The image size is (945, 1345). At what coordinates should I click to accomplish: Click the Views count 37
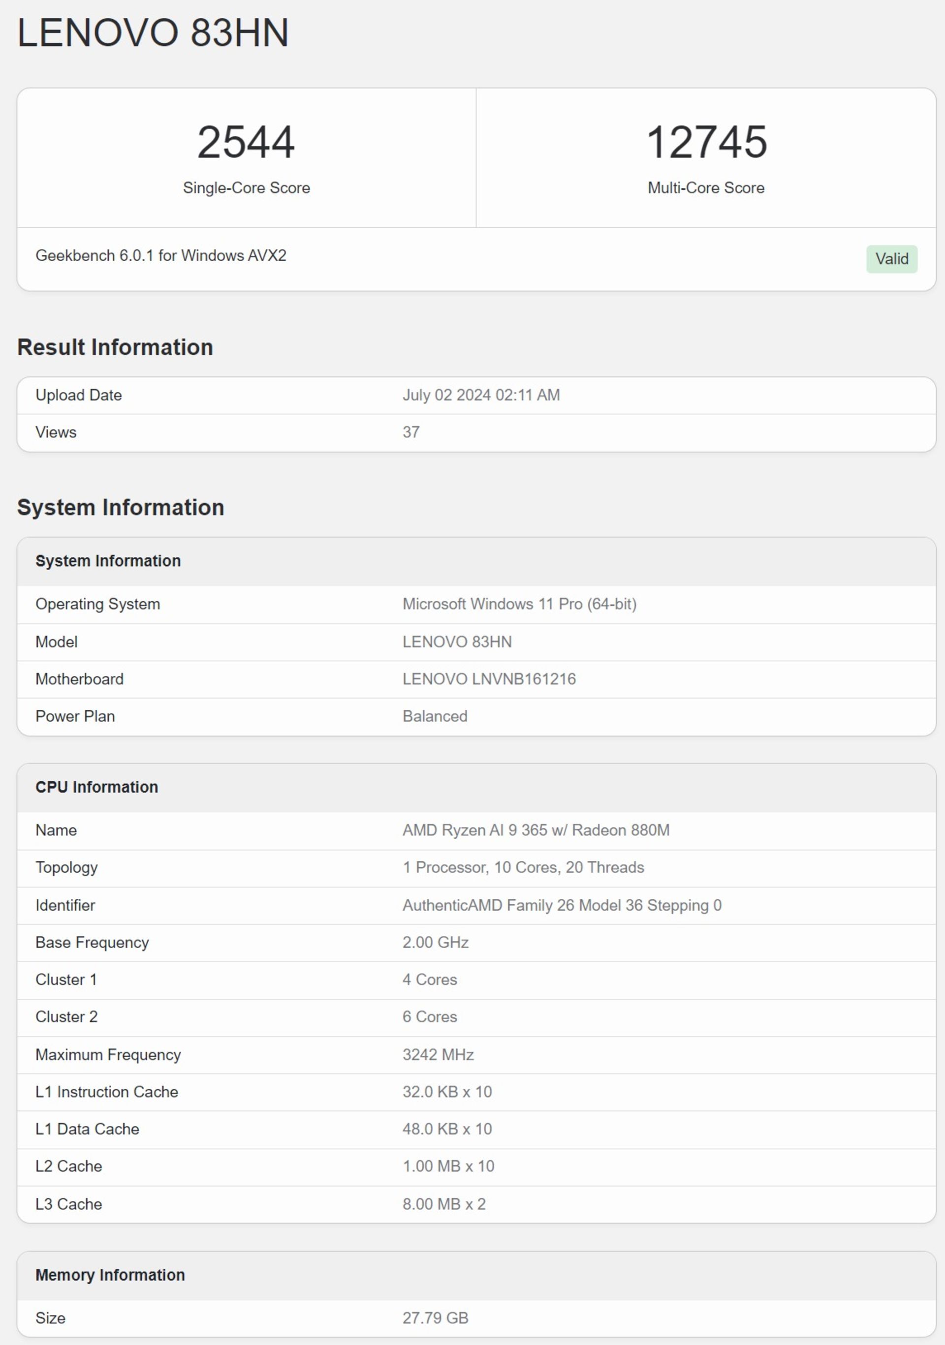point(410,432)
